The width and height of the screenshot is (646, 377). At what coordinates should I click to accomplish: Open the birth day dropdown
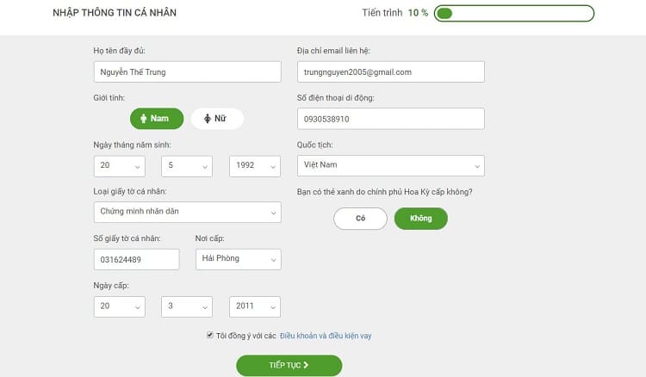tap(119, 165)
